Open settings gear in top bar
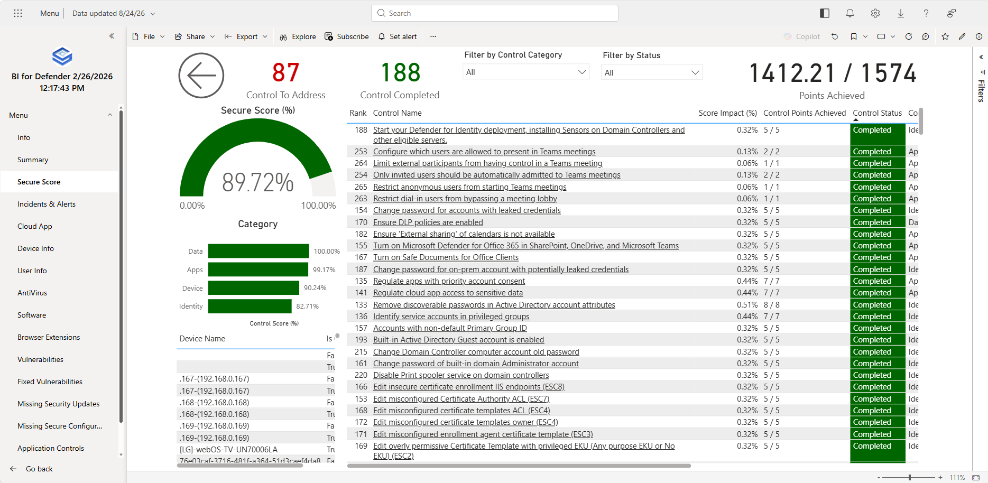The height and width of the screenshot is (483, 988). pos(875,13)
